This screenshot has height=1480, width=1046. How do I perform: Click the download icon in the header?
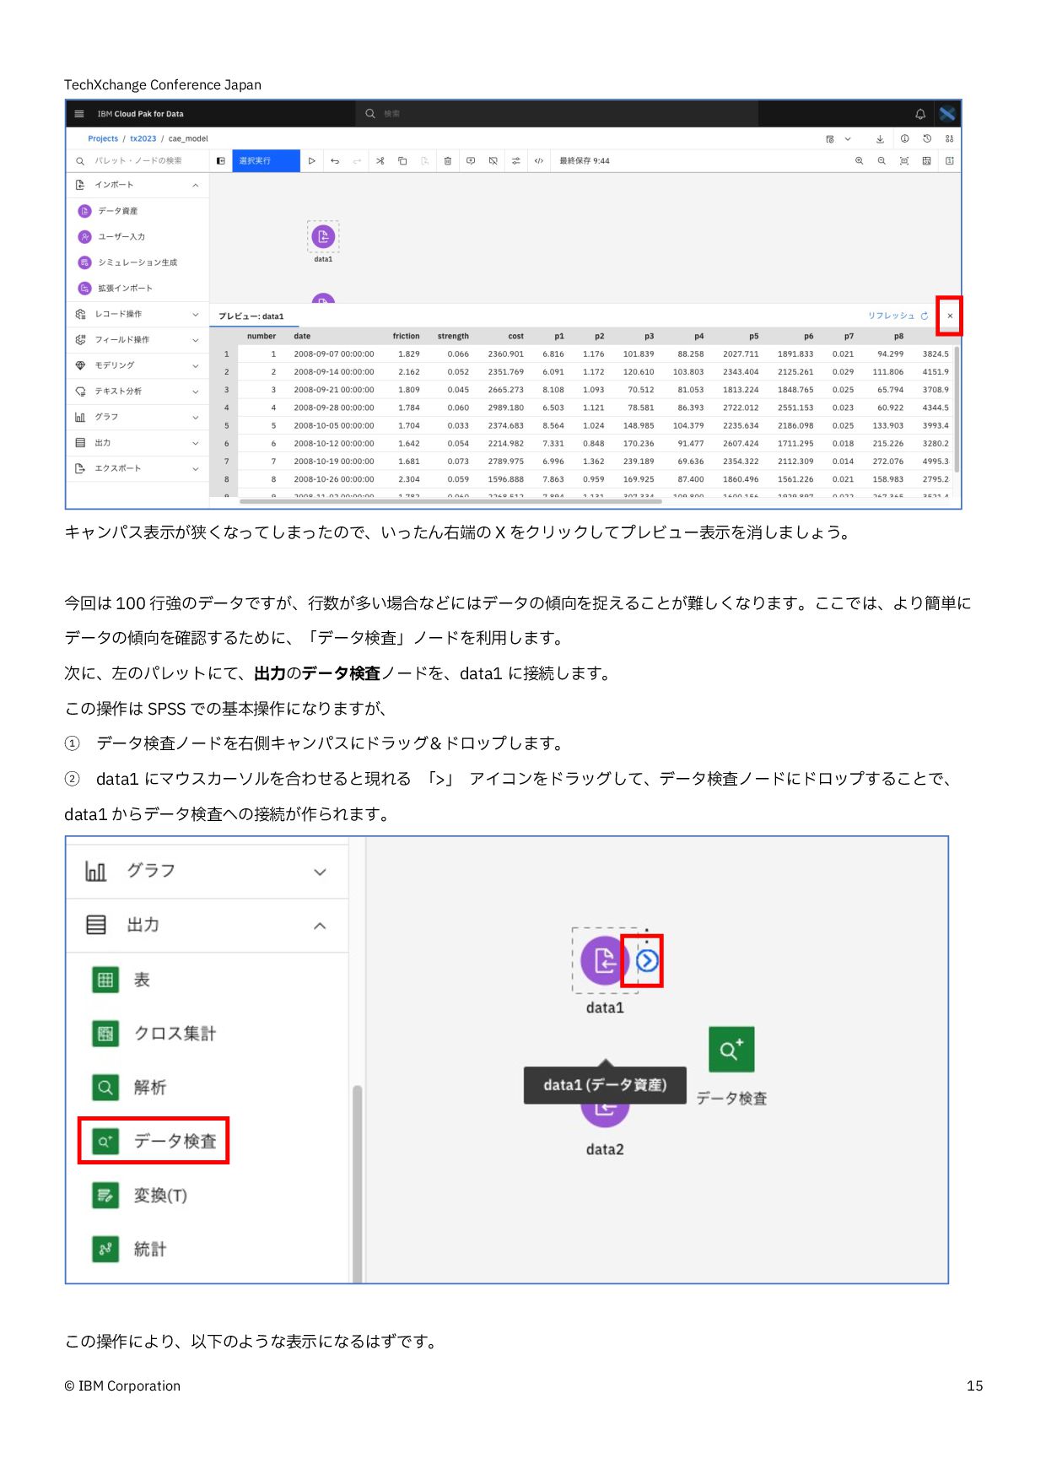(x=880, y=138)
